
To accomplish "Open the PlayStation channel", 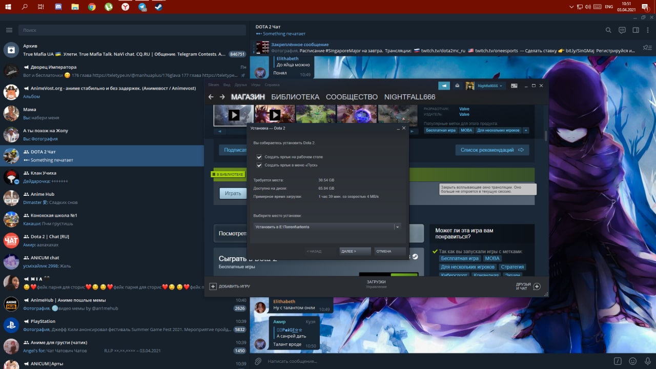I will pos(125,325).
